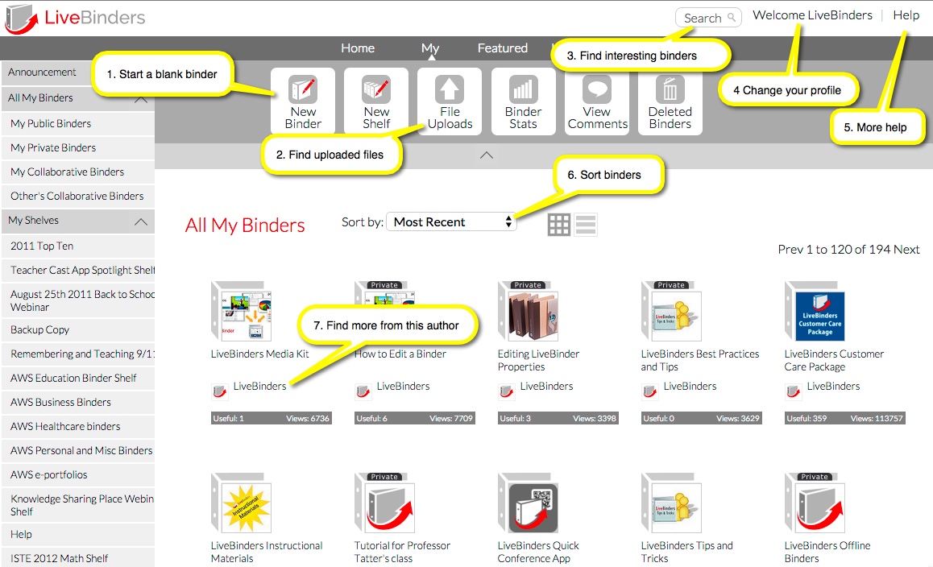Click the New Shelf icon
Screen dimensions: 933x567
click(x=376, y=90)
